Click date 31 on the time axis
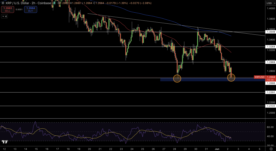Image resolution: width=276 pixels, height=151 pixels. point(206,149)
